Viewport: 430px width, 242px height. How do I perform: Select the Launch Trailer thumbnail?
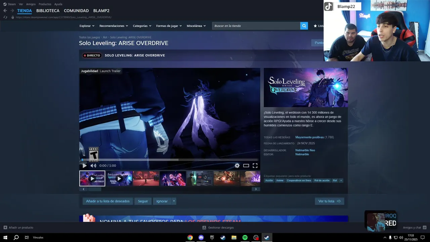pyautogui.click(x=92, y=178)
